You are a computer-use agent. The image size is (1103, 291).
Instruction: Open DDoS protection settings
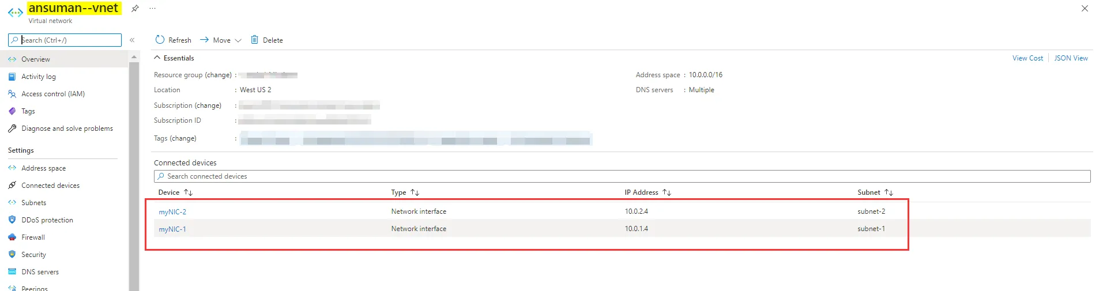(47, 220)
